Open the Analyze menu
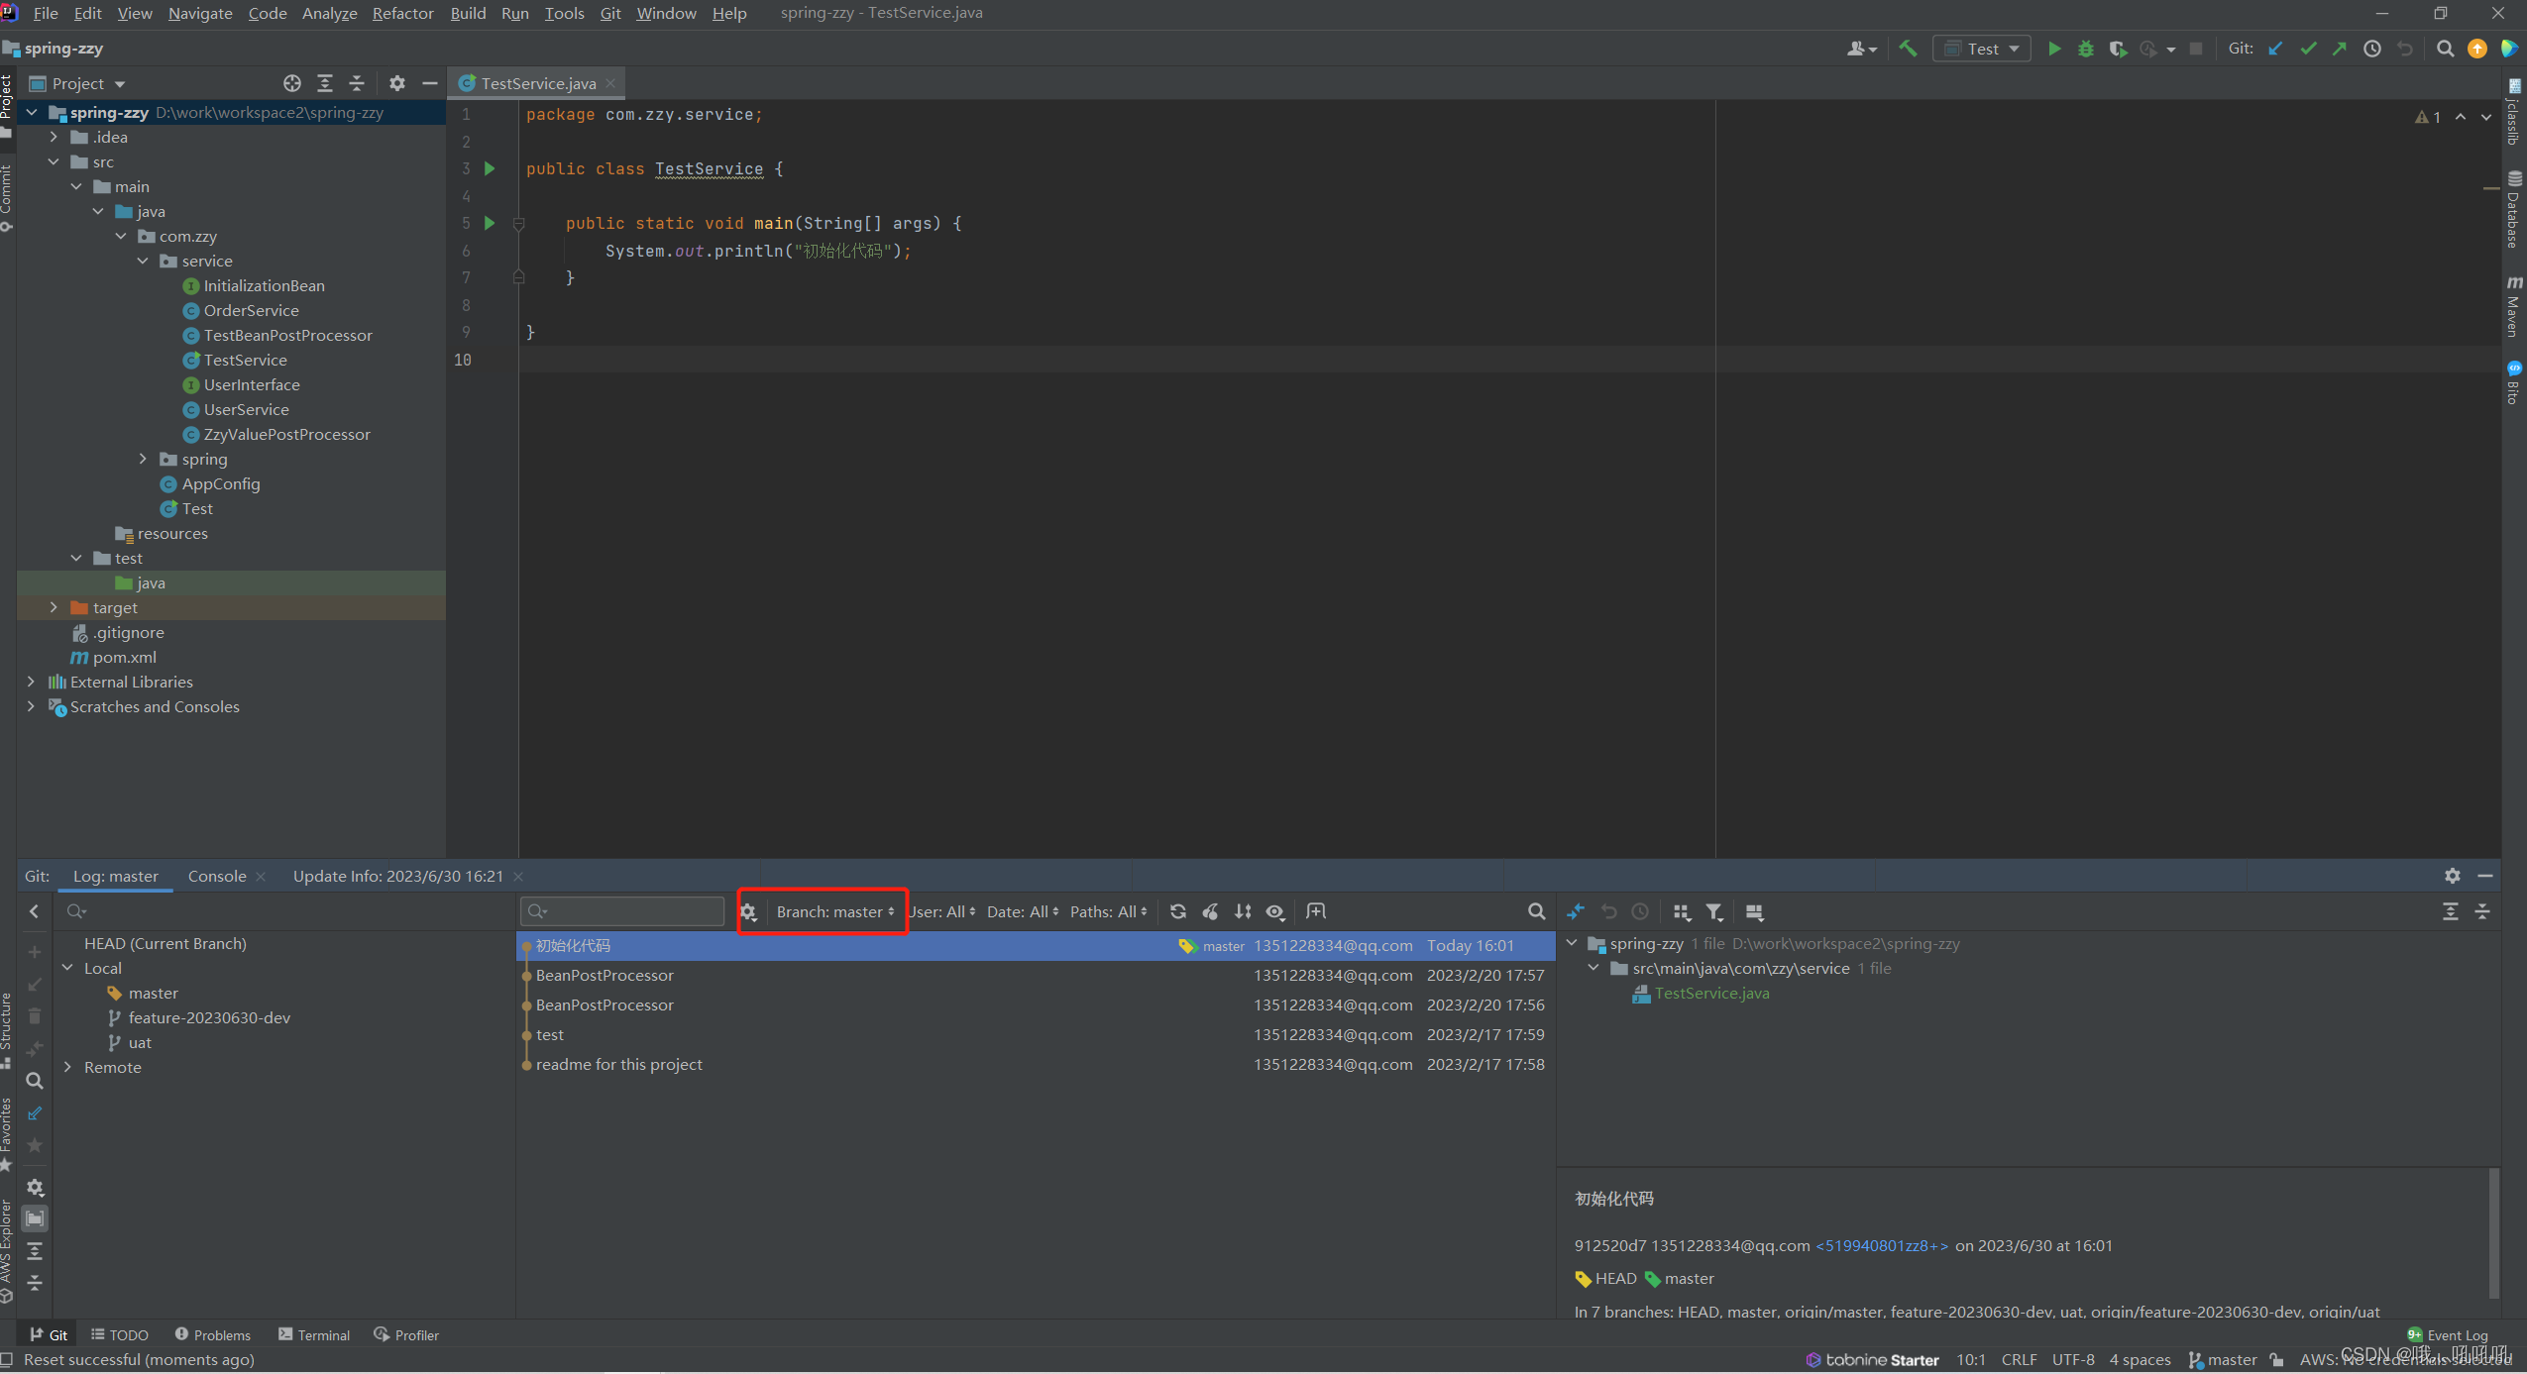This screenshot has height=1374, width=2527. pos(329,13)
